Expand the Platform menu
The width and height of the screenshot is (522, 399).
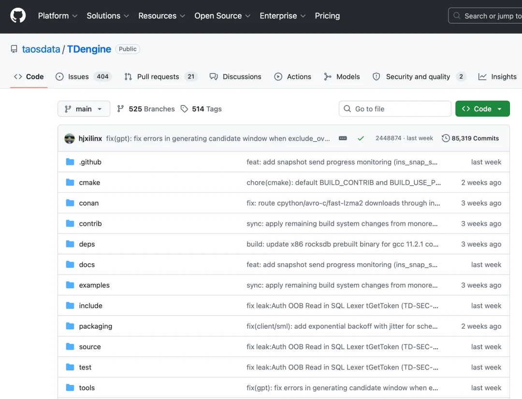(x=58, y=15)
